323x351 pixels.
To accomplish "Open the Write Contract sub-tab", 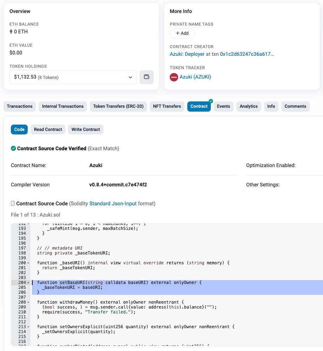I will pyautogui.click(x=86, y=130).
